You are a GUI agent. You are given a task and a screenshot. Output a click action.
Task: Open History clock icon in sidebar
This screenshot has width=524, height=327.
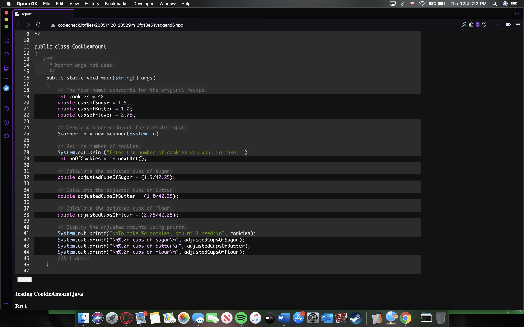point(7,109)
